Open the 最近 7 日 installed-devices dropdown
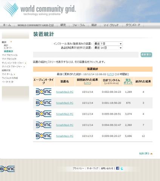The image size is (160, 181). coord(108,44)
